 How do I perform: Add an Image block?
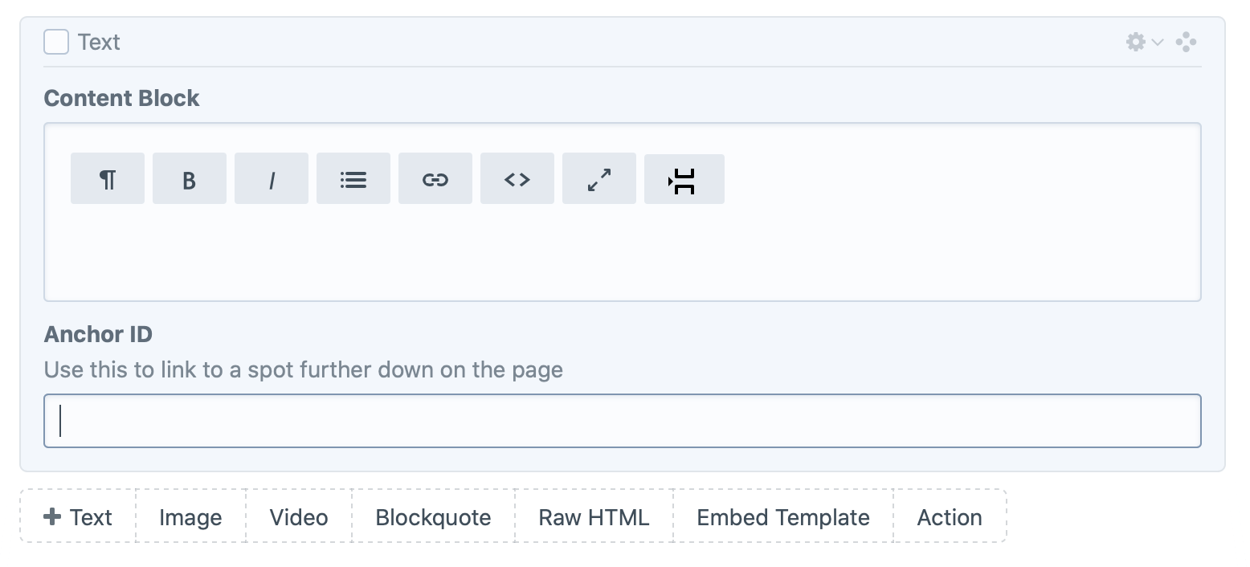pyautogui.click(x=190, y=516)
